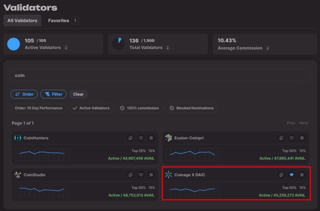Toggle the 100% commission filter chip
320x211 pixels.
[x=139, y=108]
